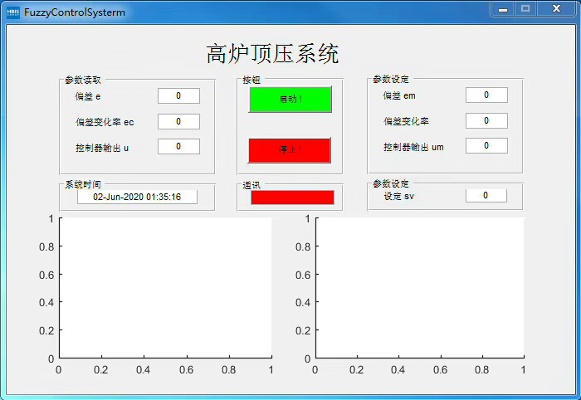Select the 偏差 e value field
The height and width of the screenshot is (400, 581).
pos(178,96)
